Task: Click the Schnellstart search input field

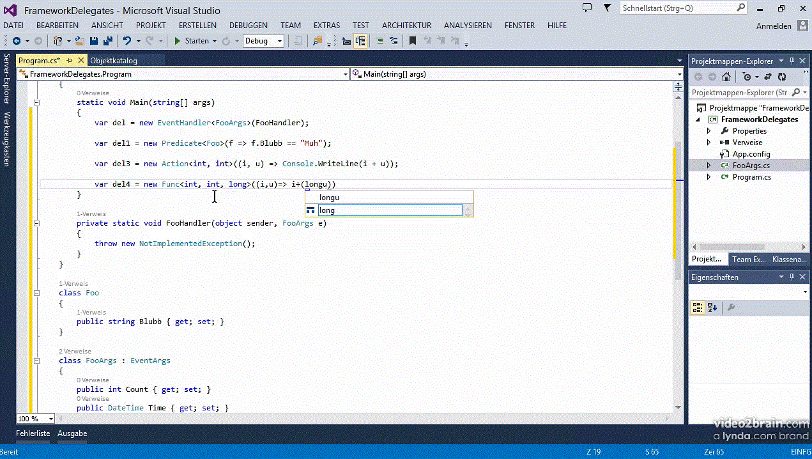Action: [677, 8]
